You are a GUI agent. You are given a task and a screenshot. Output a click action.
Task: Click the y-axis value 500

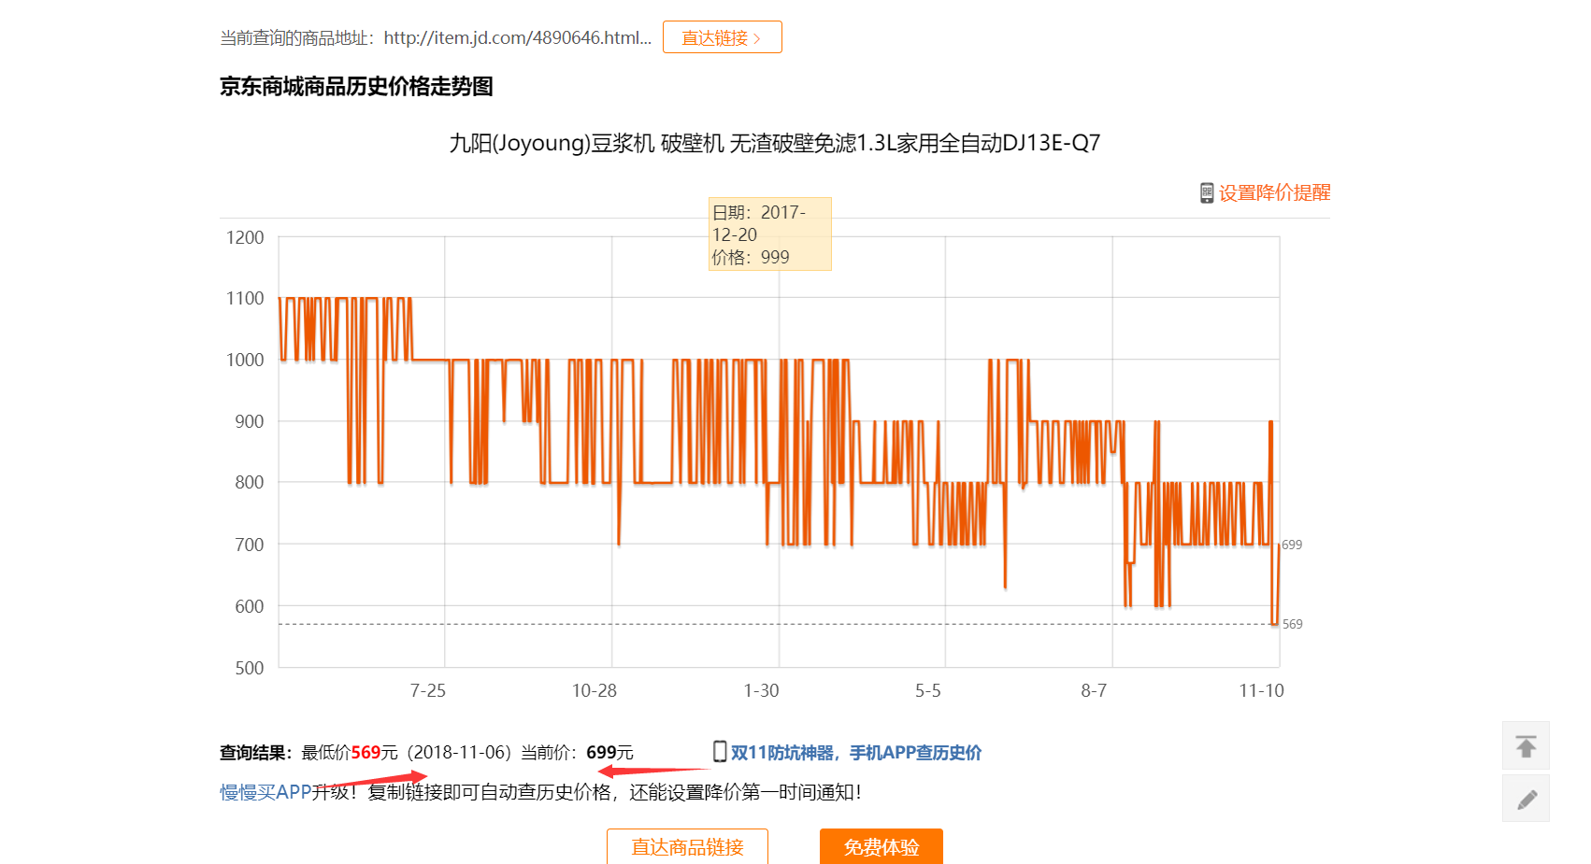click(x=250, y=668)
